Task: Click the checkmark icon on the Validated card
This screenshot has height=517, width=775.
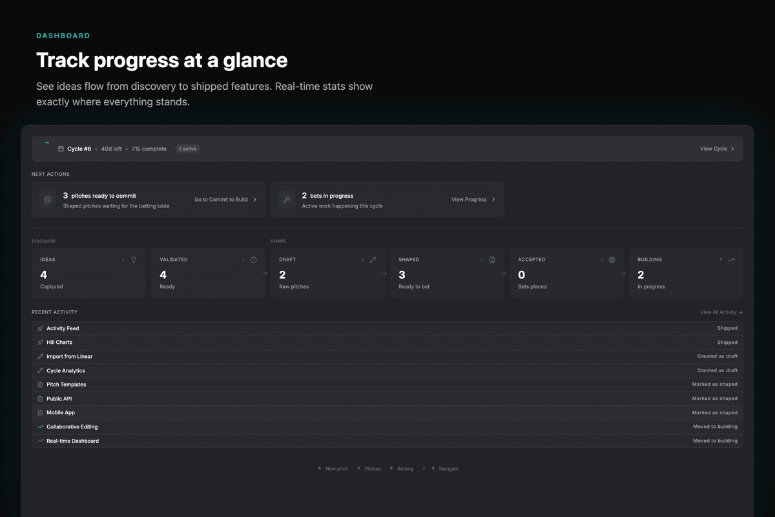Action: 253,259
